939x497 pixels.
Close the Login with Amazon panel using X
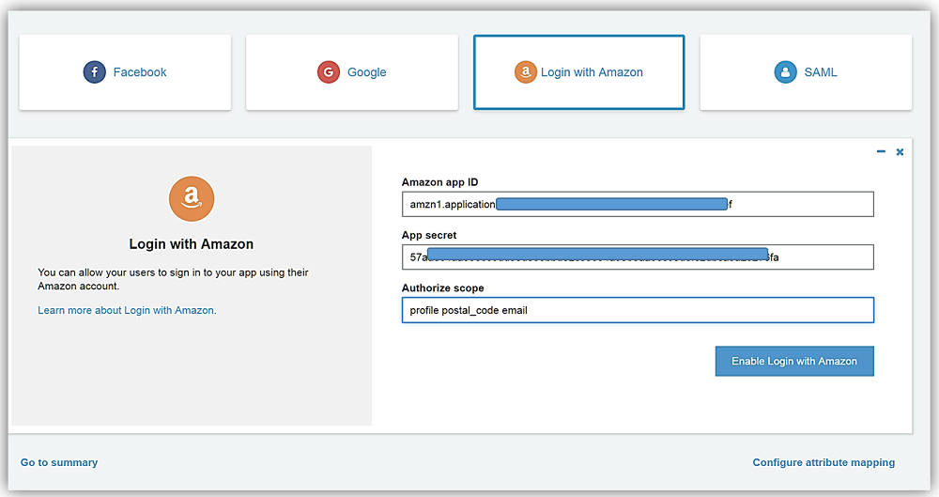[x=900, y=151]
